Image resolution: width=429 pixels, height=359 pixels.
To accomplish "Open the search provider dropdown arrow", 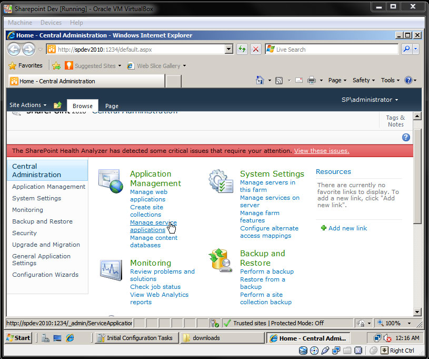I will pos(416,50).
